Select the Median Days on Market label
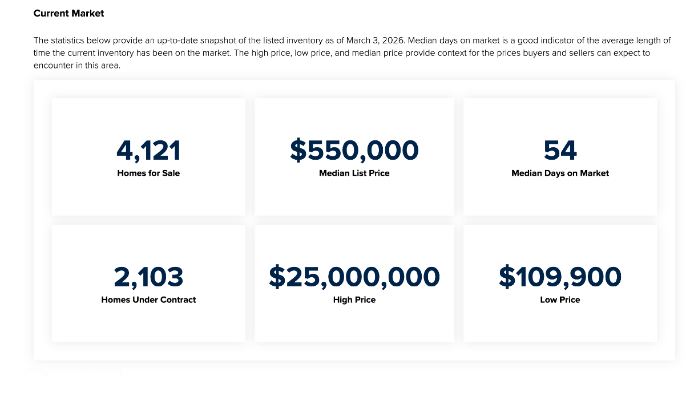Viewport: 686px width, 401px height. pyautogui.click(x=560, y=173)
